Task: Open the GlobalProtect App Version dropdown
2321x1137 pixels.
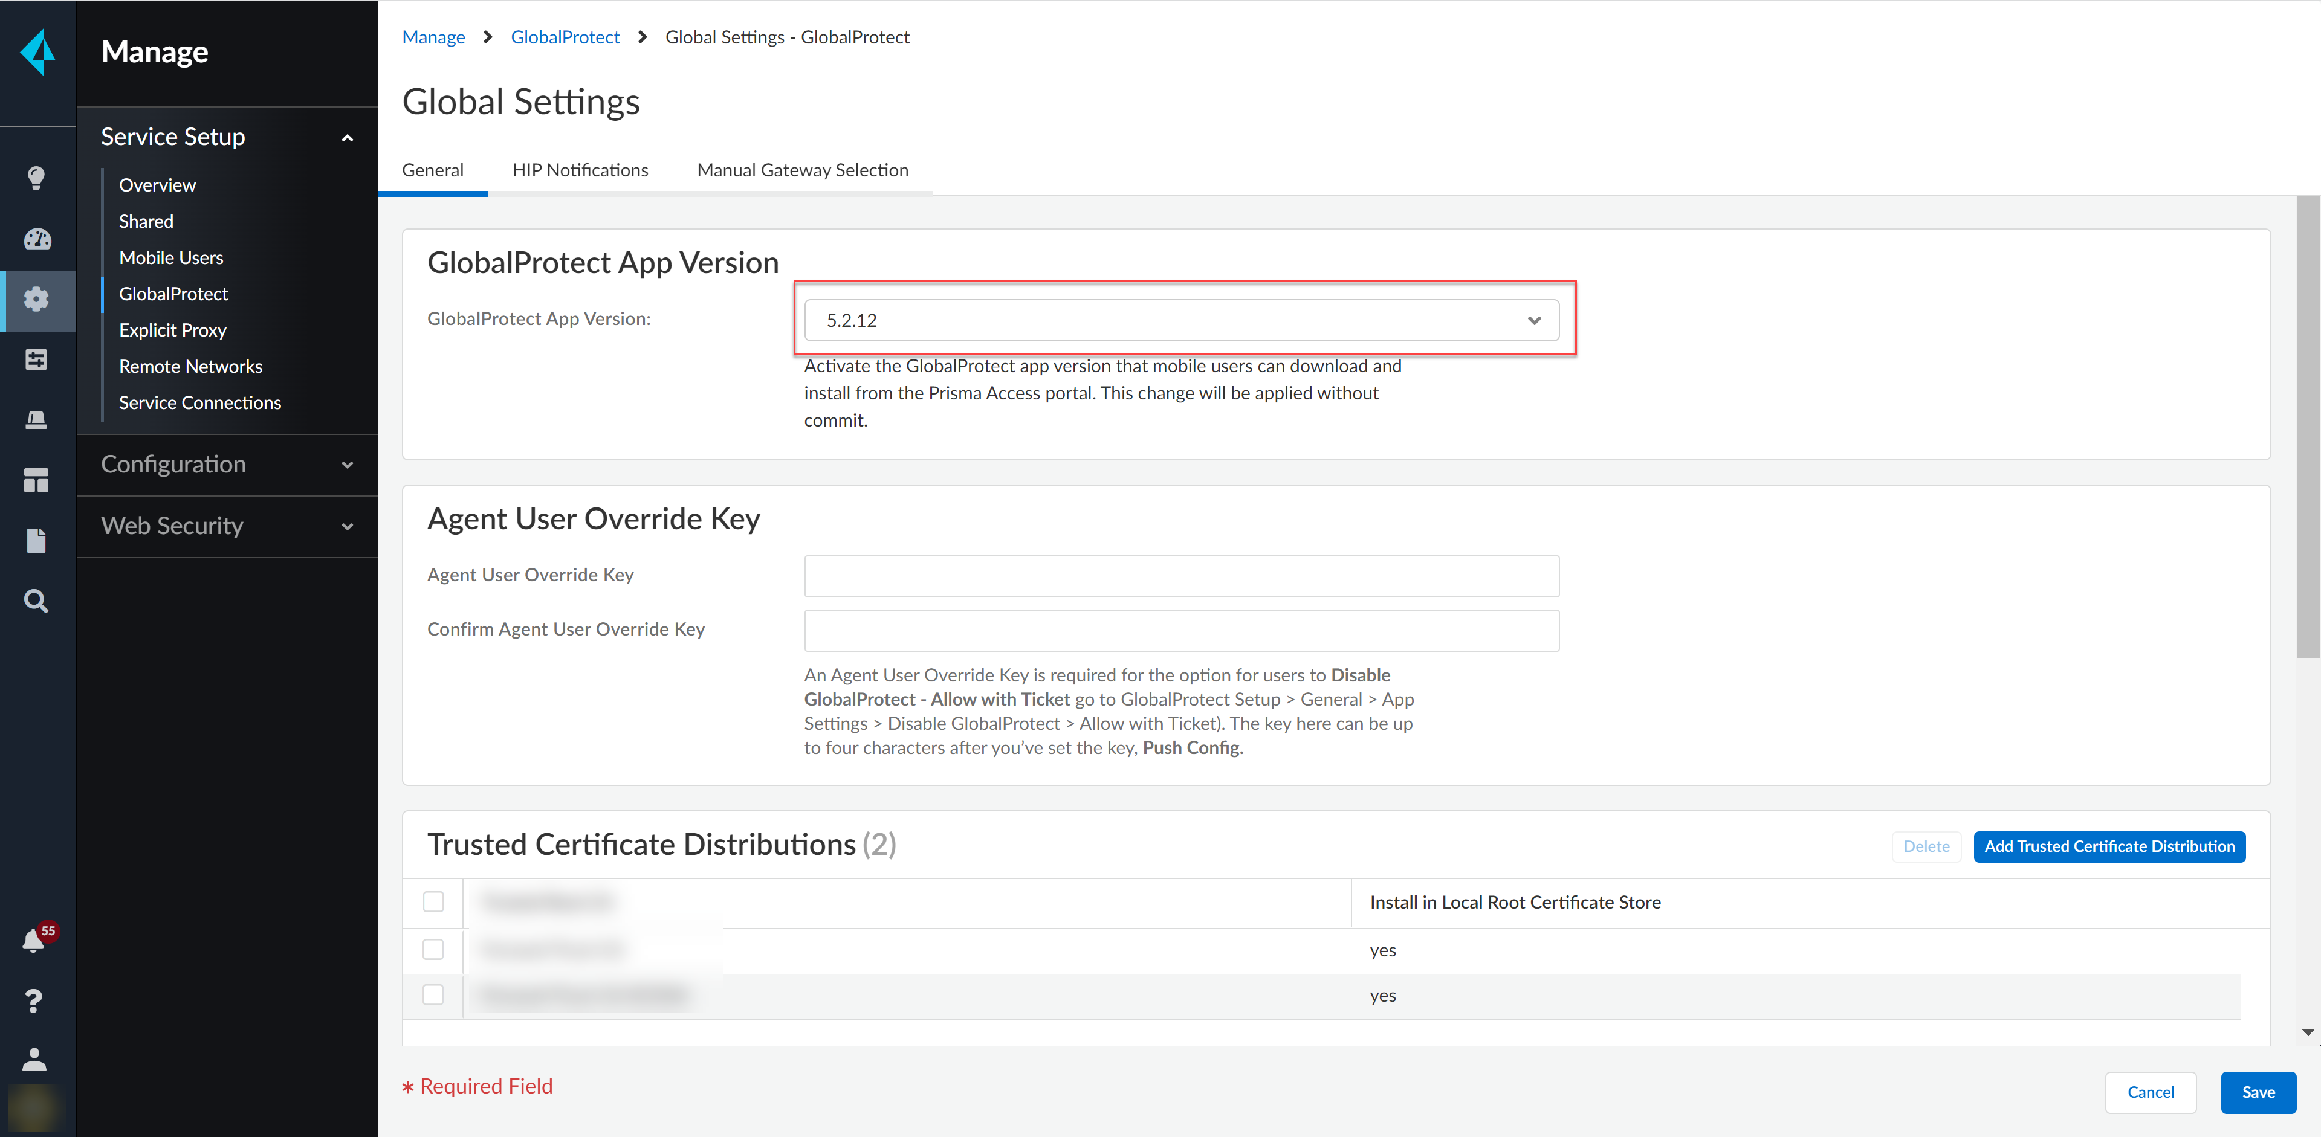Action: coord(1180,320)
